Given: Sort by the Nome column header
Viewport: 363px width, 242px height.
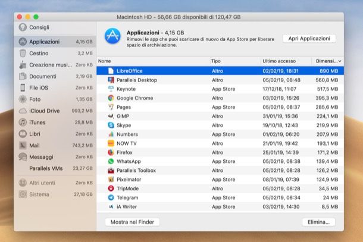Looking at the screenshot, I should [x=104, y=61].
